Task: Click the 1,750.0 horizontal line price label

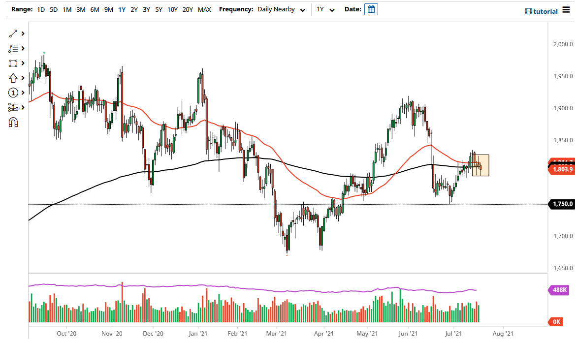Action: [562, 204]
